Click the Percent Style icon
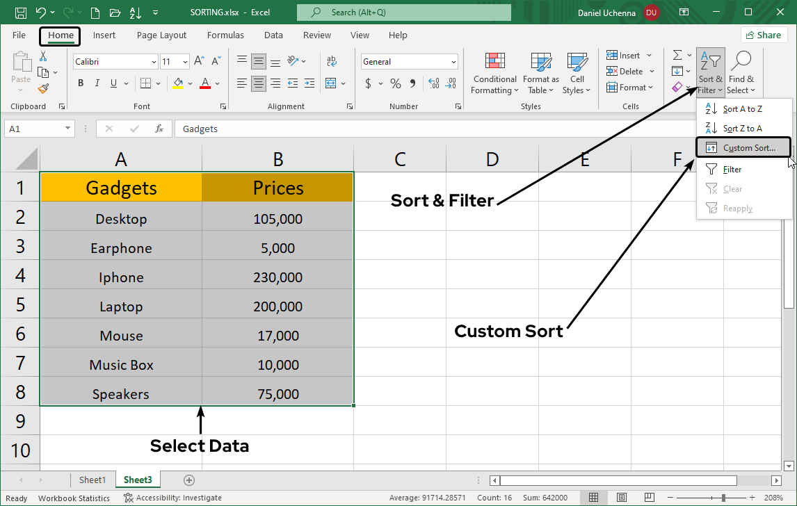 pyautogui.click(x=395, y=83)
